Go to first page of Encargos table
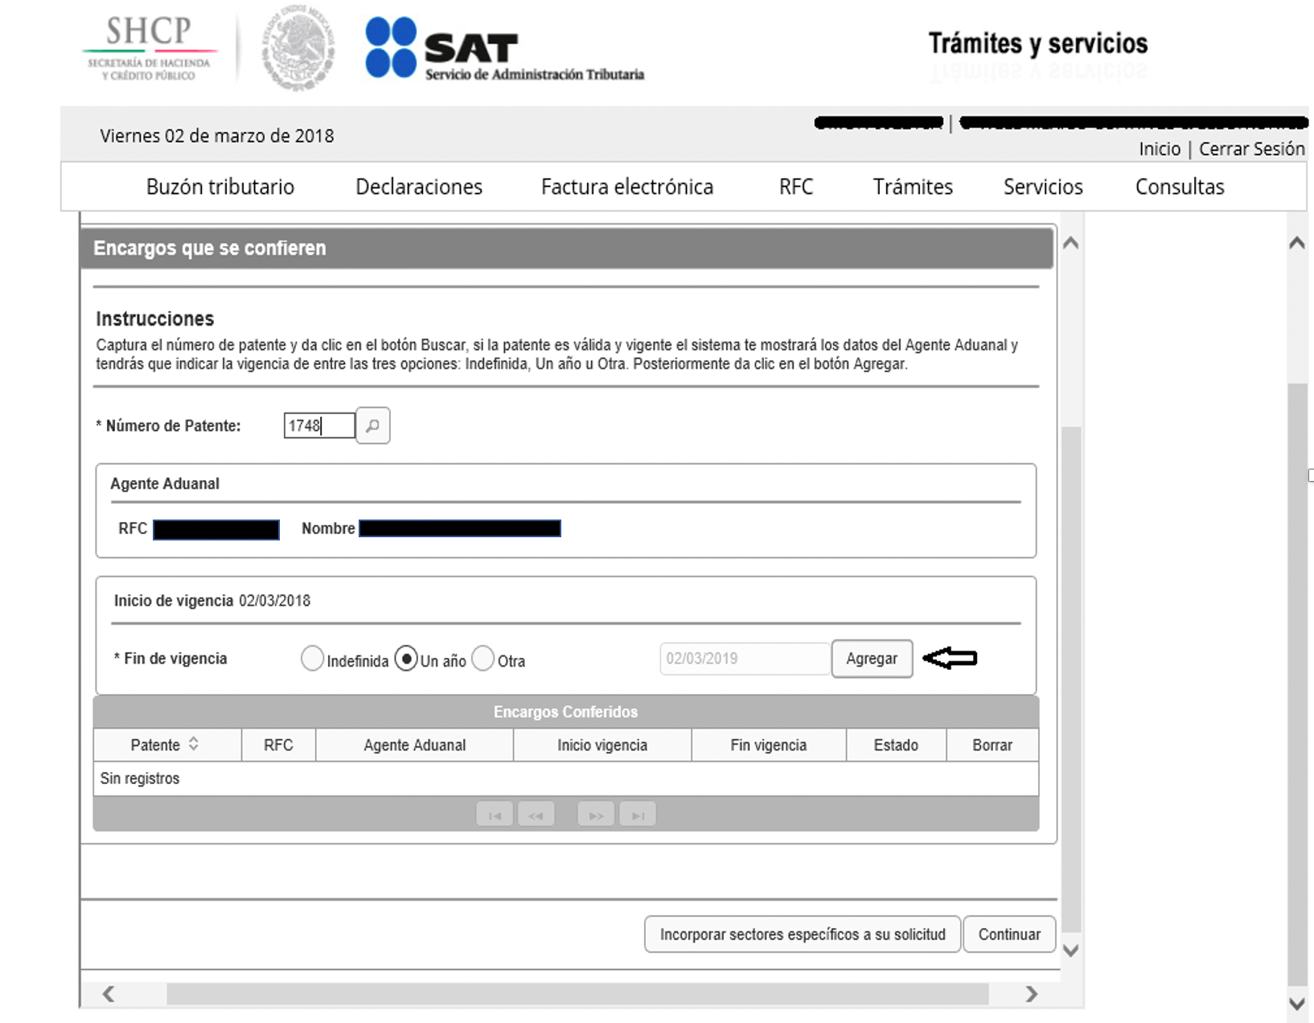Image resolution: width=1314 pixels, height=1023 pixels. [495, 815]
